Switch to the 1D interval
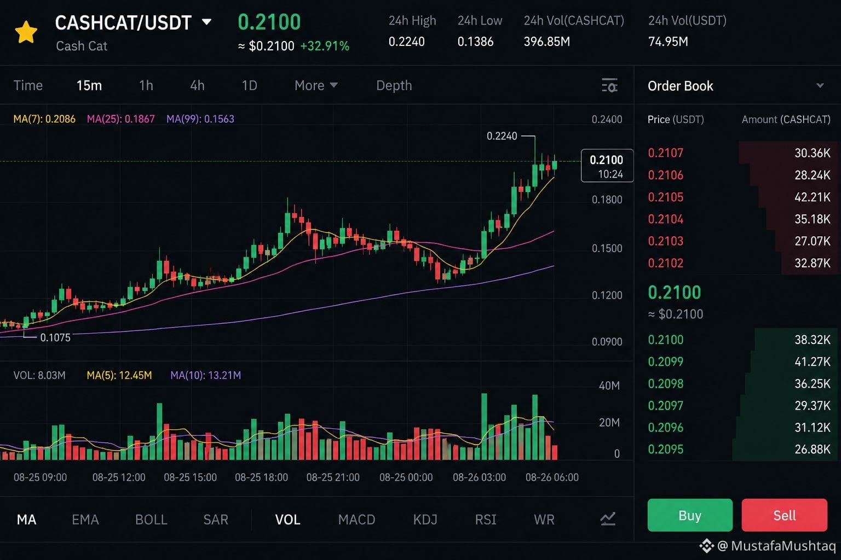The width and height of the screenshot is (841, 560). (249, 85)
